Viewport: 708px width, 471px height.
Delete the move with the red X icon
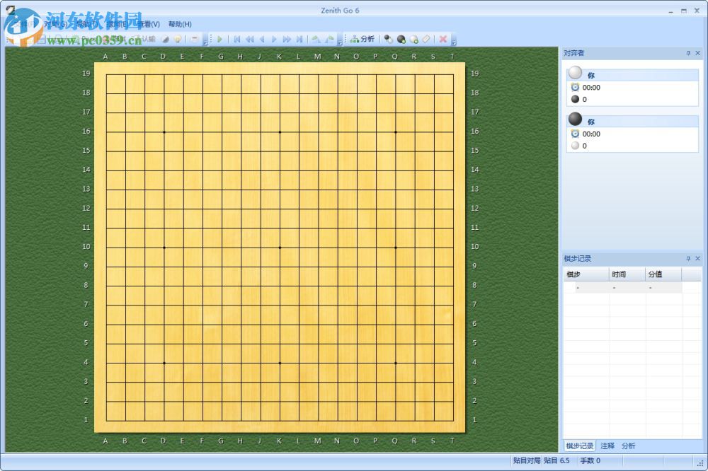pos(443,39)
